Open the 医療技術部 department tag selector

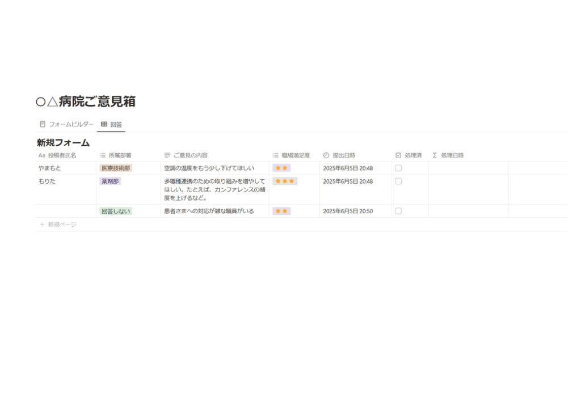(x=116, y=168)
